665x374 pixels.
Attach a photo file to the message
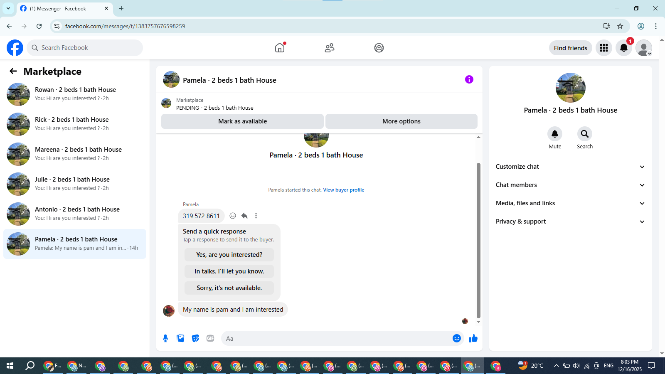click(x=180, y=338)
